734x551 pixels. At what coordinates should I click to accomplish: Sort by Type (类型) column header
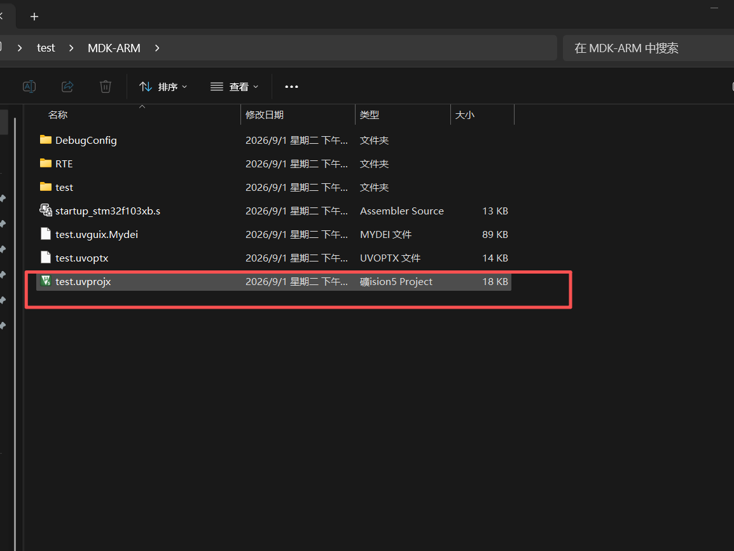coord(370,115)
